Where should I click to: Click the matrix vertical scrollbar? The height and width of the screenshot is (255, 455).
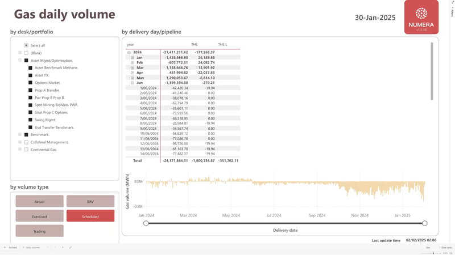pos(432,71)
